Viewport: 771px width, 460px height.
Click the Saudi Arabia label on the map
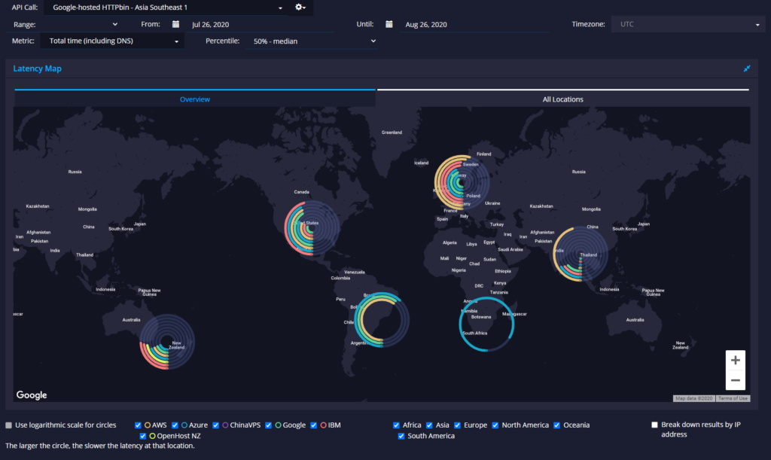[x=510, y=249]
